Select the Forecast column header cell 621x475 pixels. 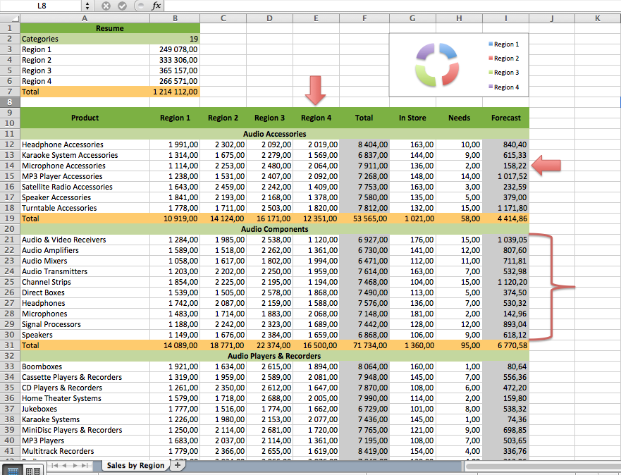[505, 118]
